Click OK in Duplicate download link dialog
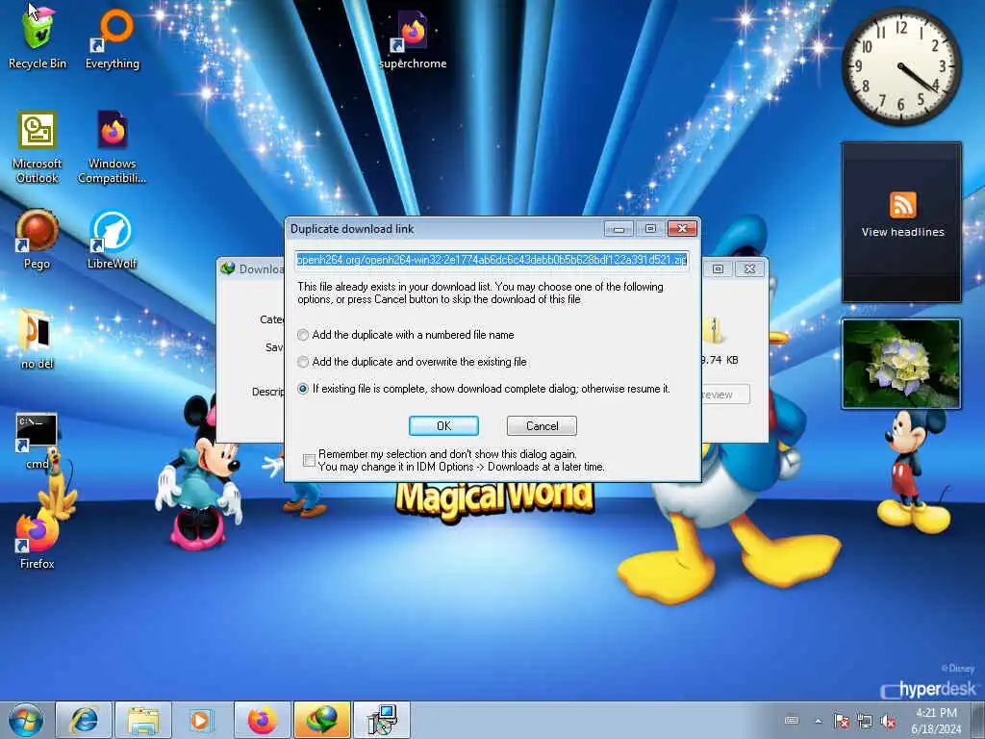The width and height of the screenshot is (985, 739). coord(443,426)
